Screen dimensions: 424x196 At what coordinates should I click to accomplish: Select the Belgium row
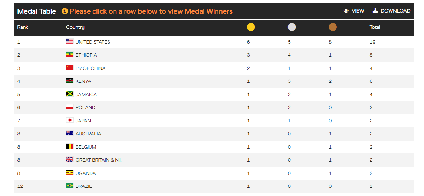pos(86,147)
